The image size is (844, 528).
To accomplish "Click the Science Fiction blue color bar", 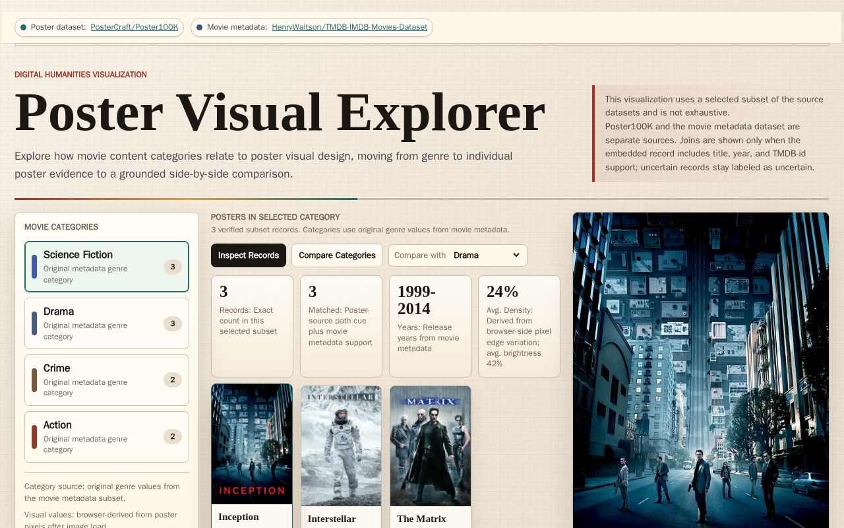I will [x=34, y=267].
